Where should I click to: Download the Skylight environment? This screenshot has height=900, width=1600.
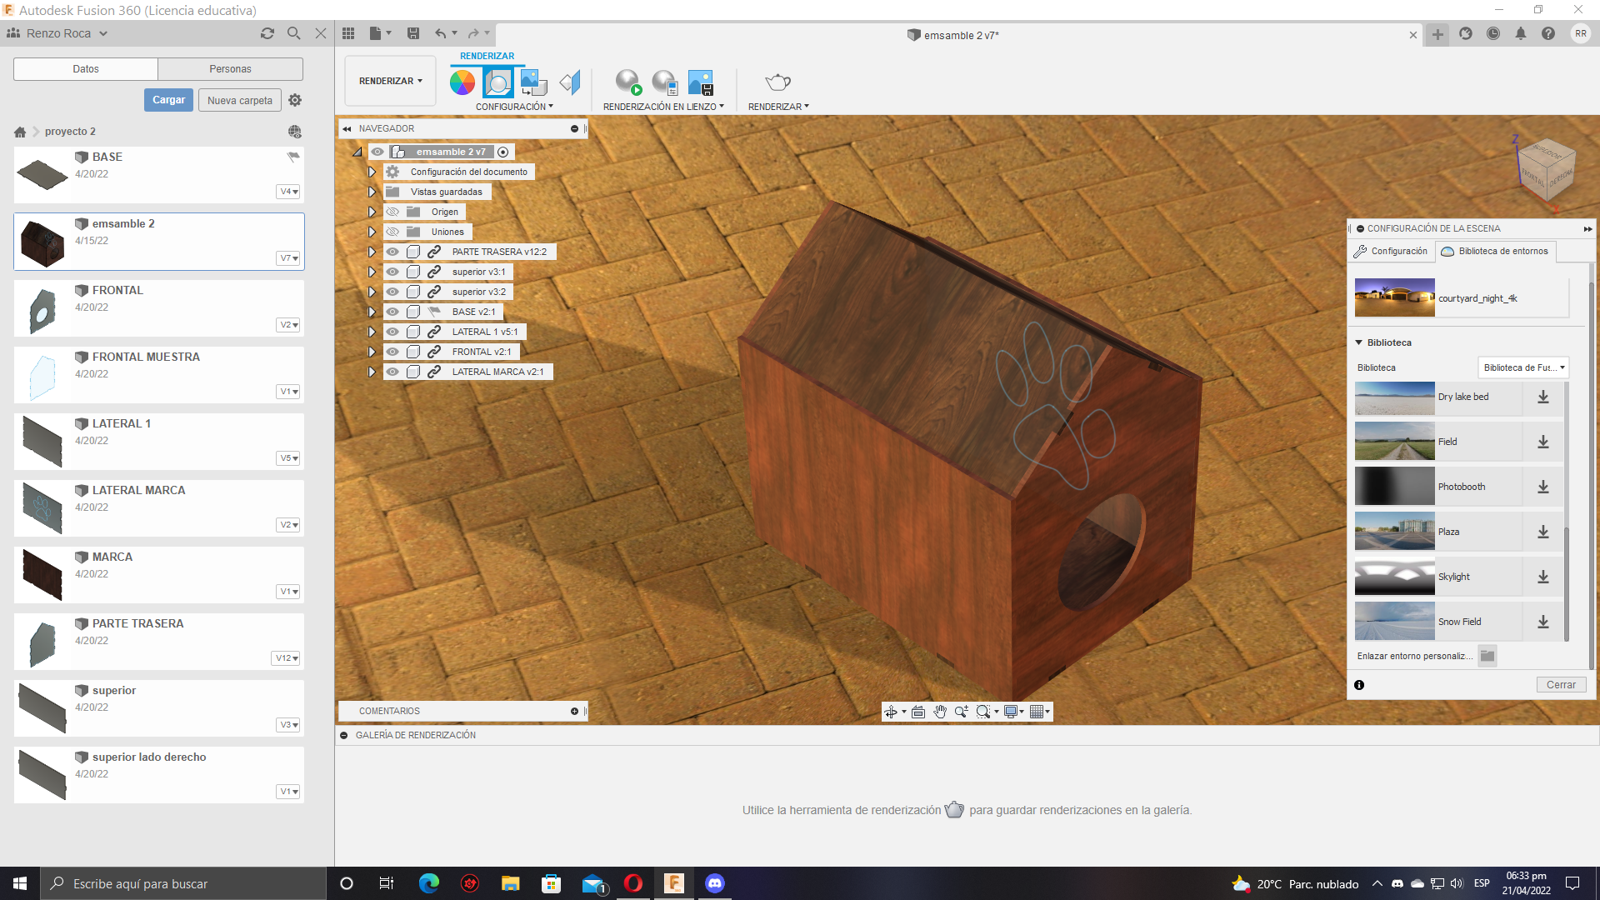point(1543,576)
